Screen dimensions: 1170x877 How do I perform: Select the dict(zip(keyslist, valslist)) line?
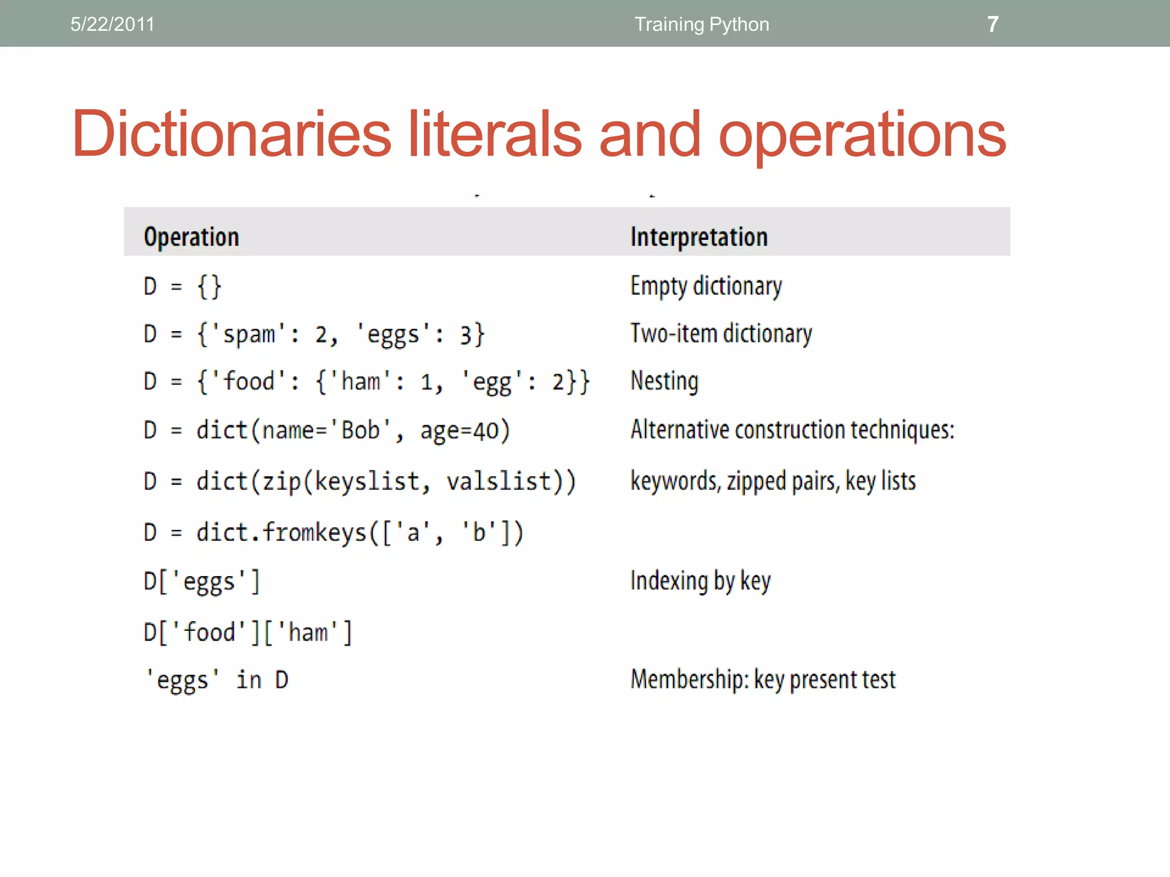360,481
